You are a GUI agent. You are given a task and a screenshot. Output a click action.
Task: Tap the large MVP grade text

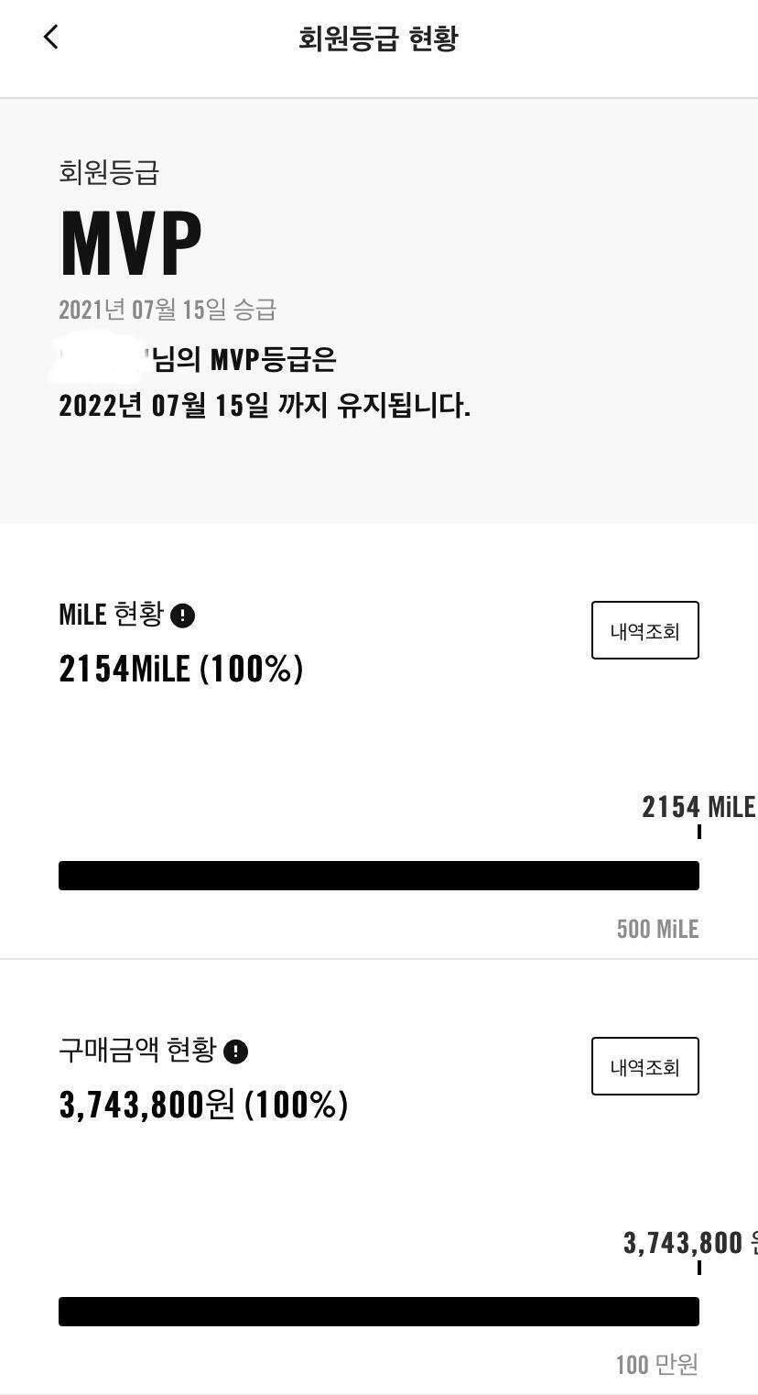coord(131,244)
